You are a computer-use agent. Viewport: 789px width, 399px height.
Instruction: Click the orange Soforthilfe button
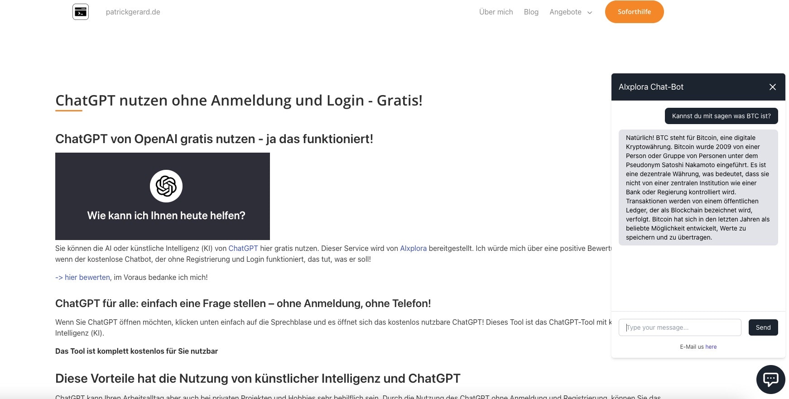pos(634,12)
